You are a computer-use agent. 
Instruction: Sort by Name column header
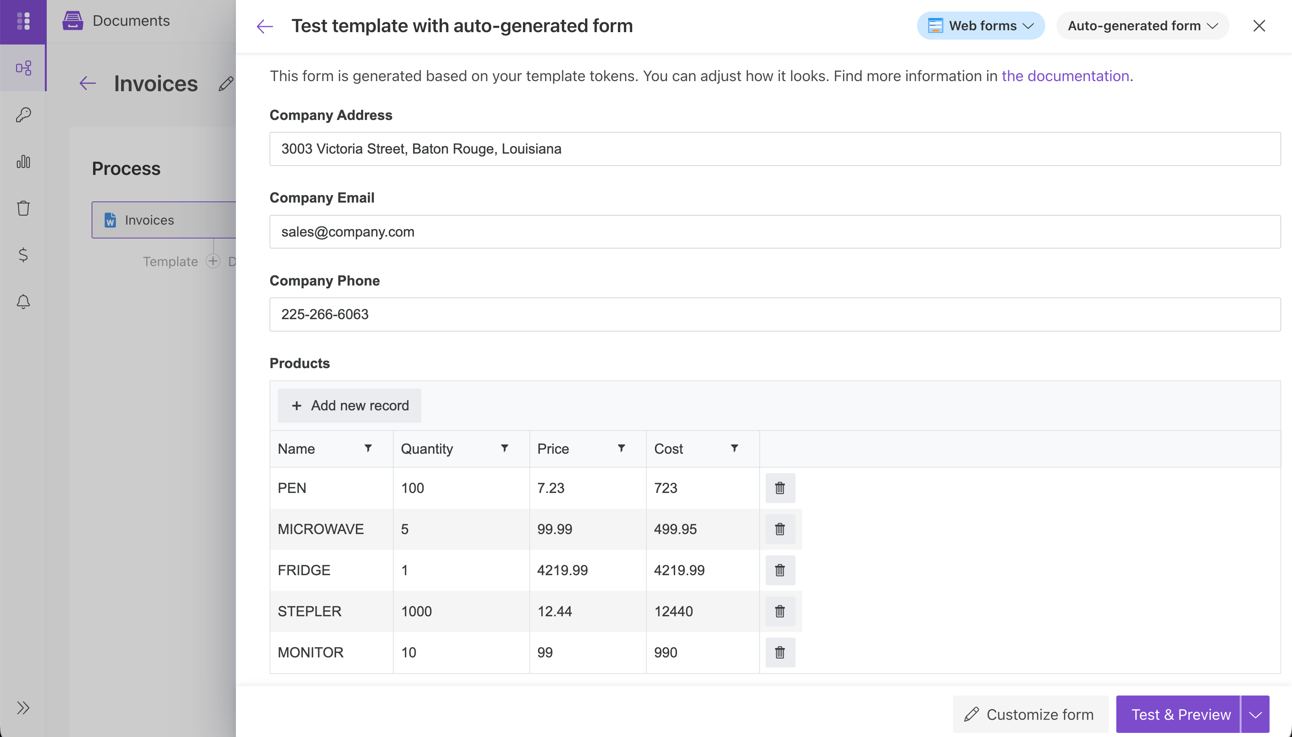pos(296,449)
